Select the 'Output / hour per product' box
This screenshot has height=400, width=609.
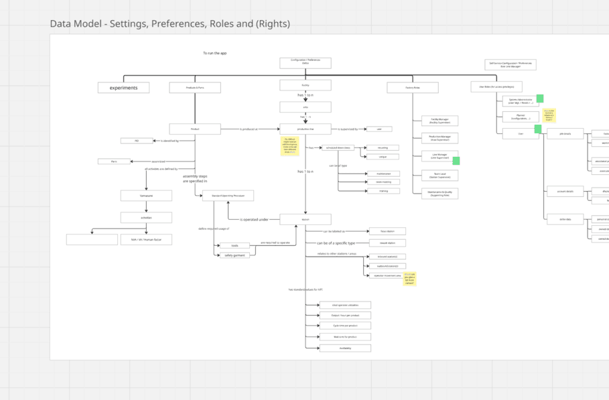point(345,316)
